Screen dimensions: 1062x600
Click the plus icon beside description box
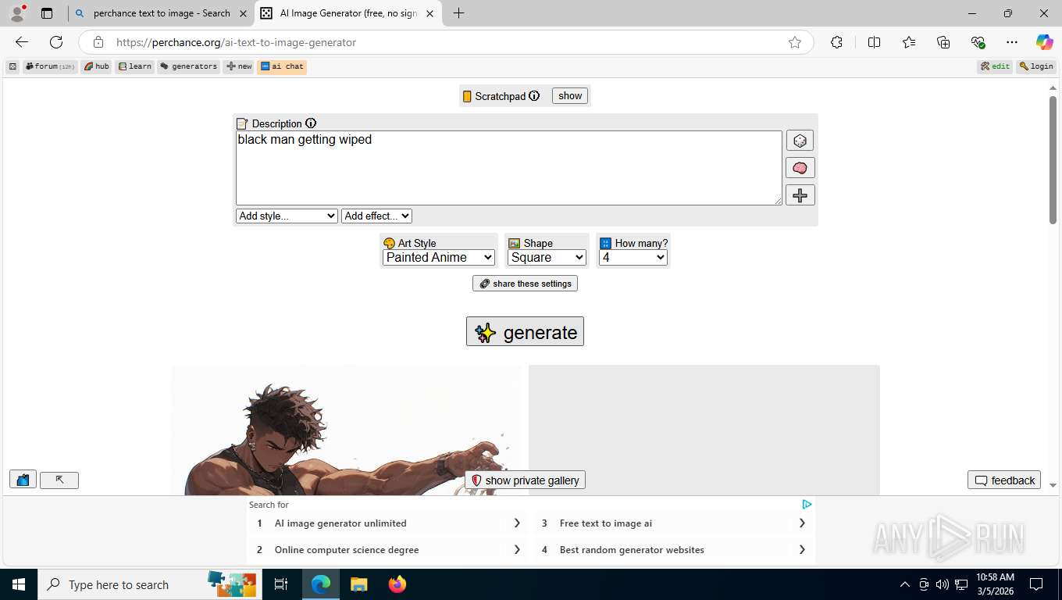click(x=800, y=195)
